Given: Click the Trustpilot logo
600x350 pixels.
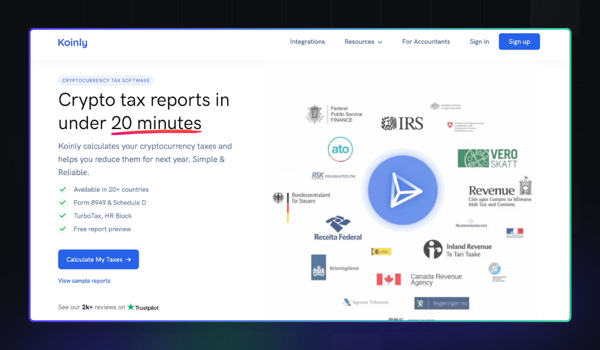Looking at the screenshot, I should [x=143, y=307].
